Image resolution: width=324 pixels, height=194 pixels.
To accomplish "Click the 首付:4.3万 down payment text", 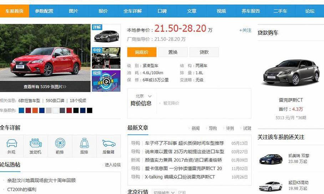I will (x=291, y=109).
